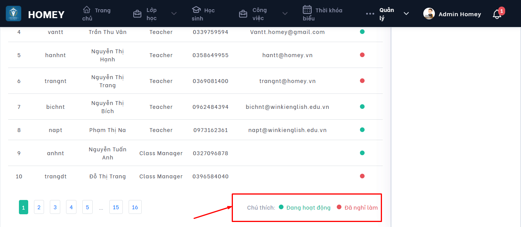This screenshot has width=521, height=227.
Task: Expand the Công việc dropdown chevron
Action: pyautogui.click(x=285, y=14)
